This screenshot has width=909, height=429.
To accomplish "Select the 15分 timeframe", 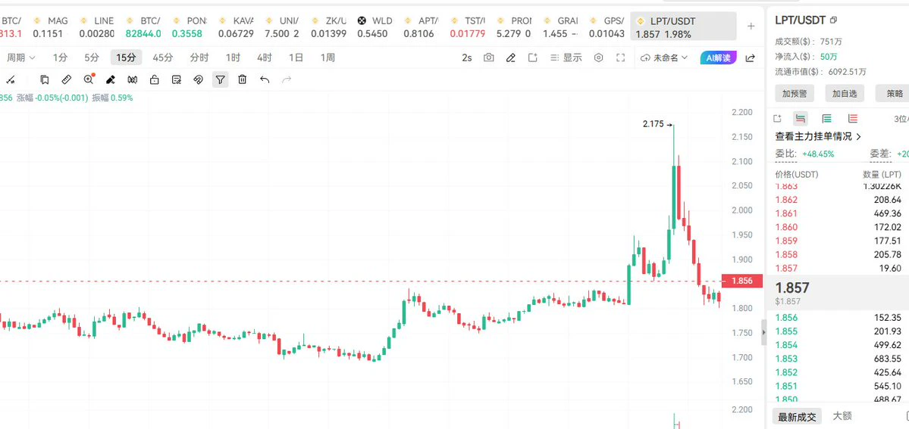I will pyautogui.click(x=127, y=58).
